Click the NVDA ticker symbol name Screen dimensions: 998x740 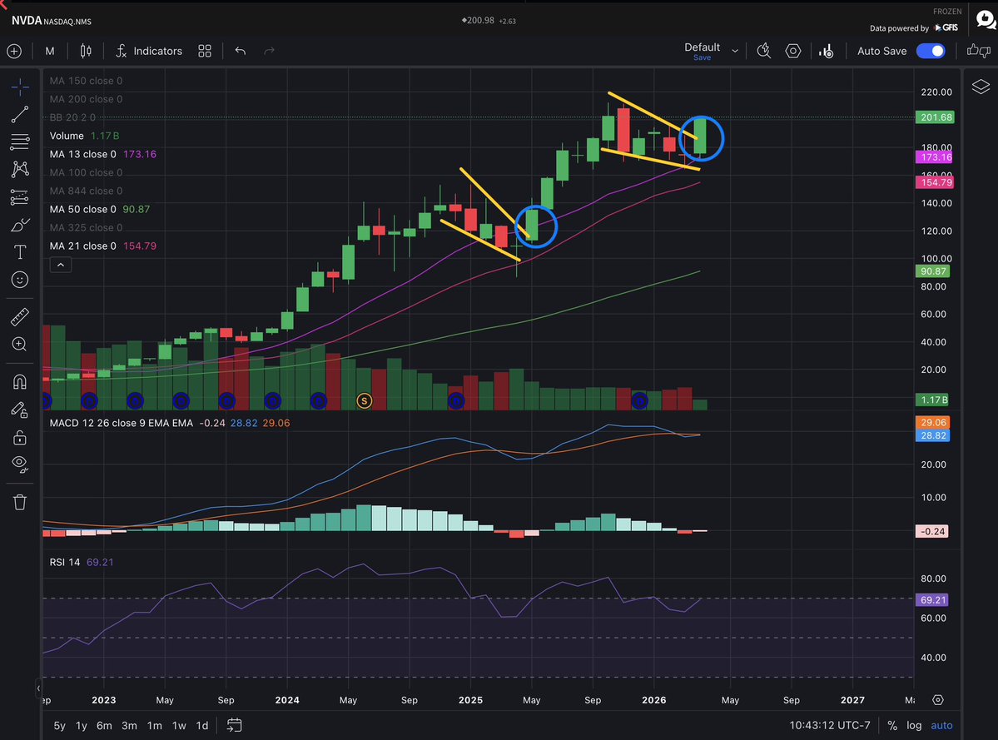(x=26, y=20)
